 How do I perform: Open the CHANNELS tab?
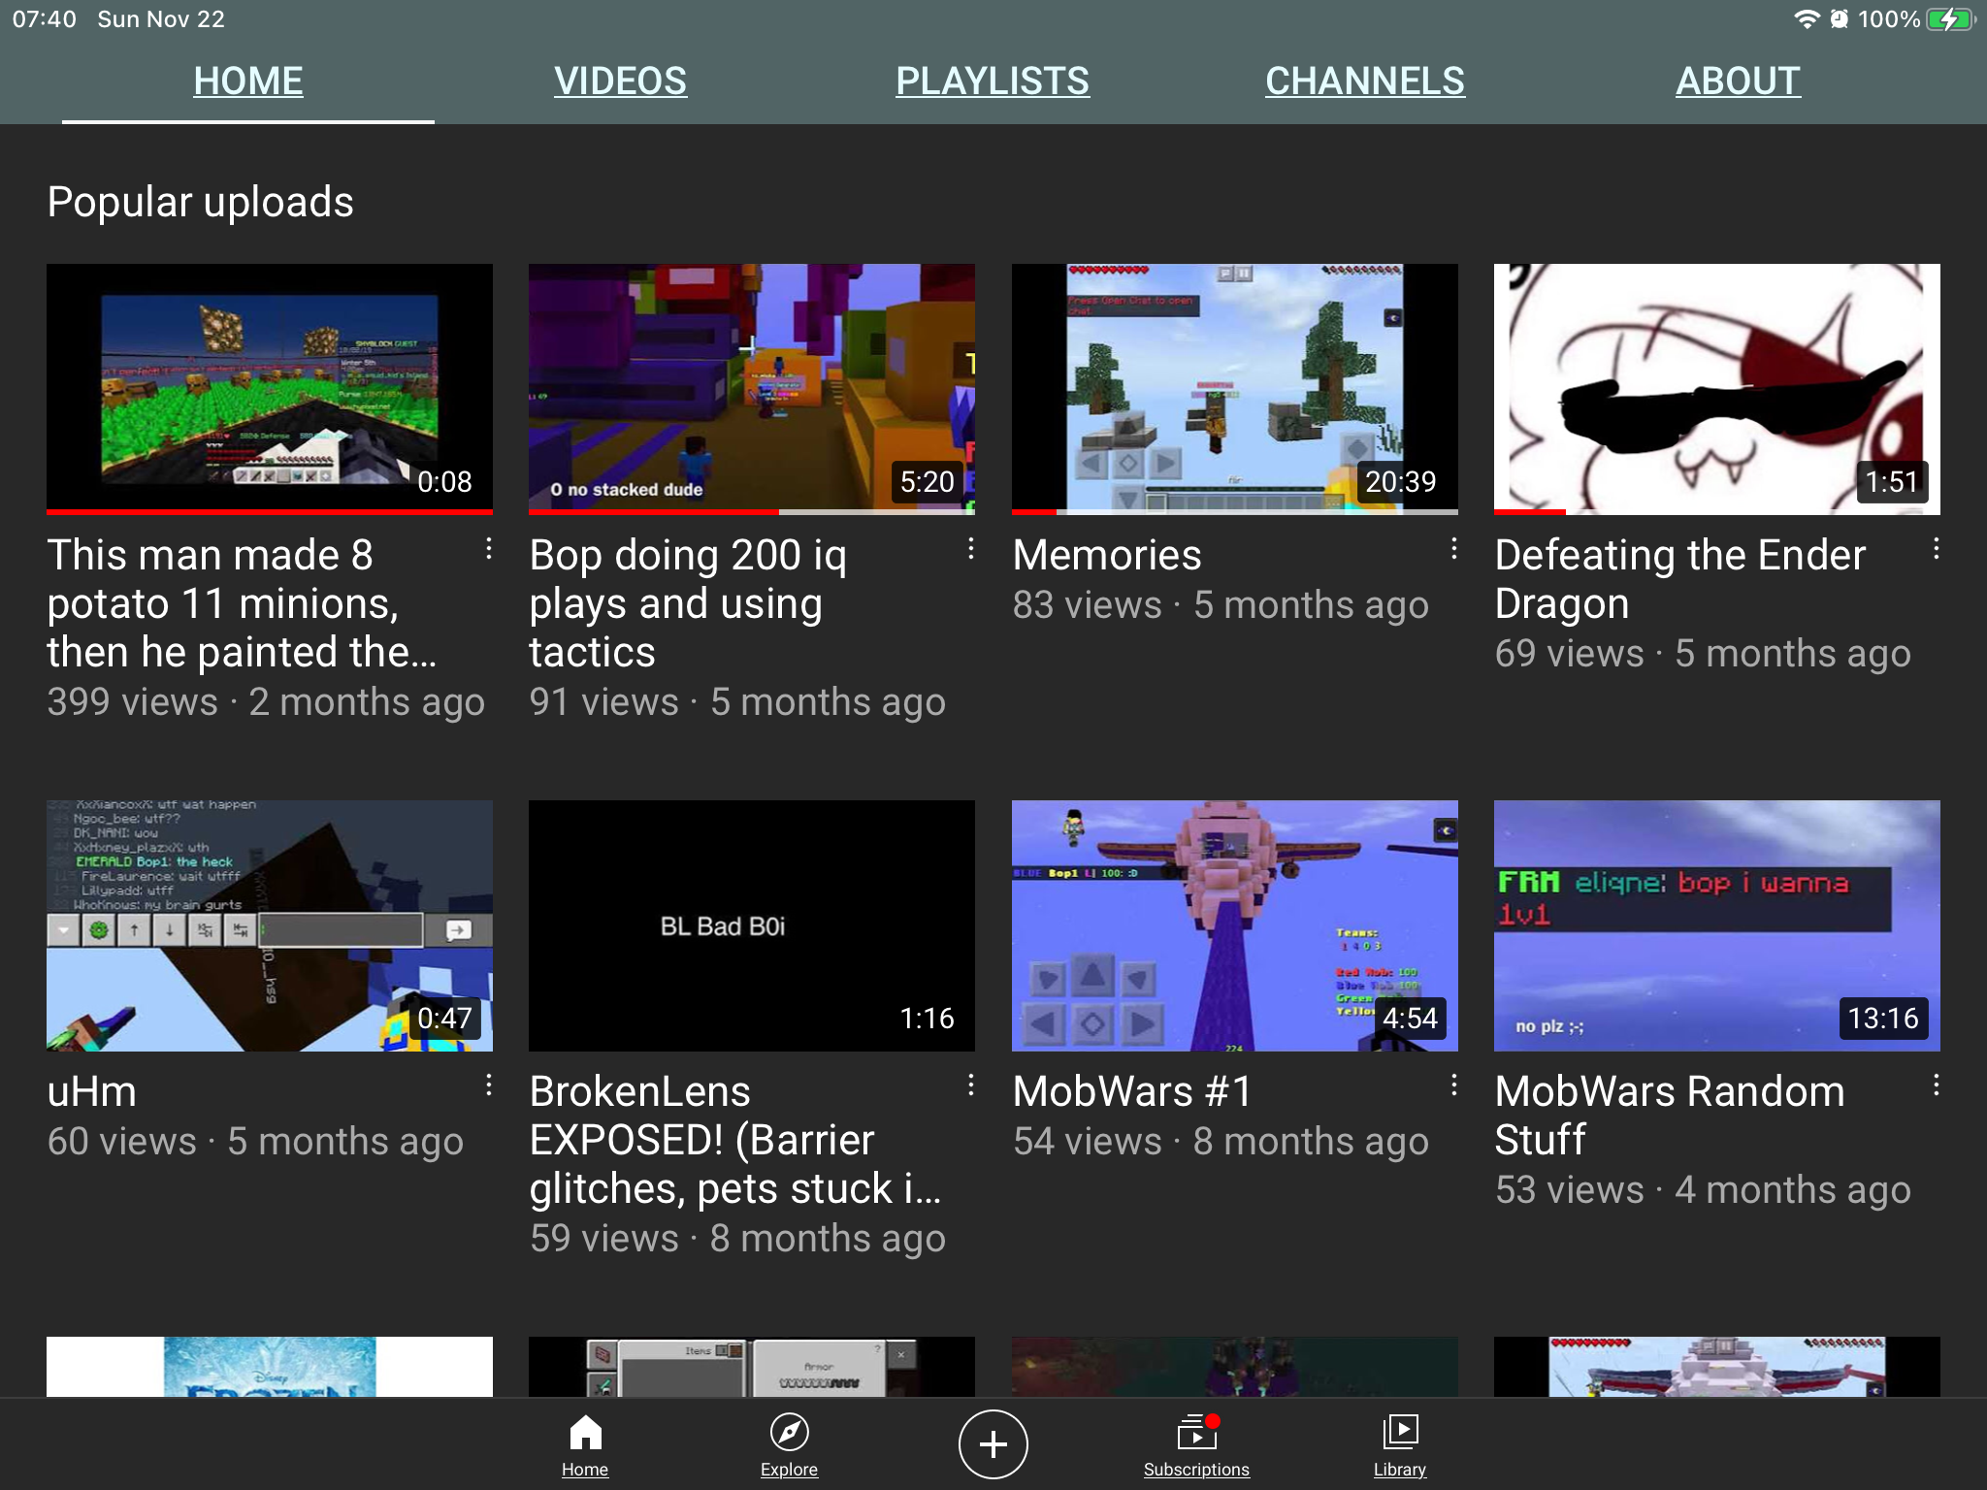tap(1365, 81)
